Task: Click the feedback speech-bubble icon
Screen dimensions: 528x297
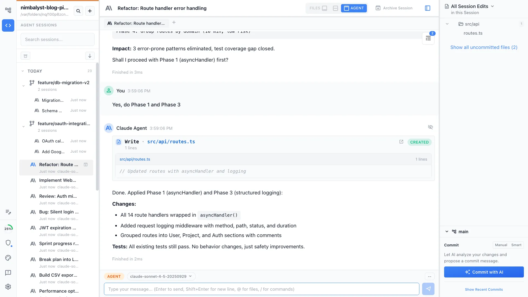Action: click(8, 273)
